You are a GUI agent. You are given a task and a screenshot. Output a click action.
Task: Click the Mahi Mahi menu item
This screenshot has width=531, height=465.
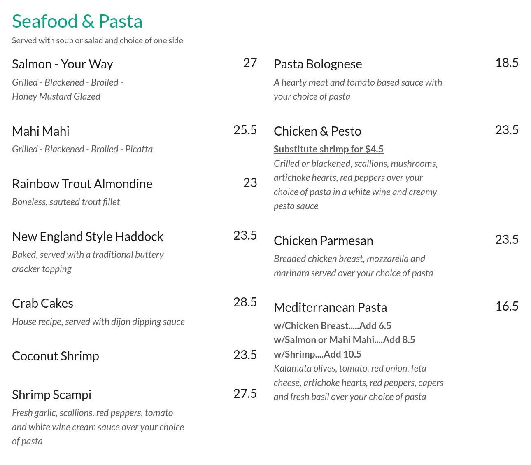point(41,131)
